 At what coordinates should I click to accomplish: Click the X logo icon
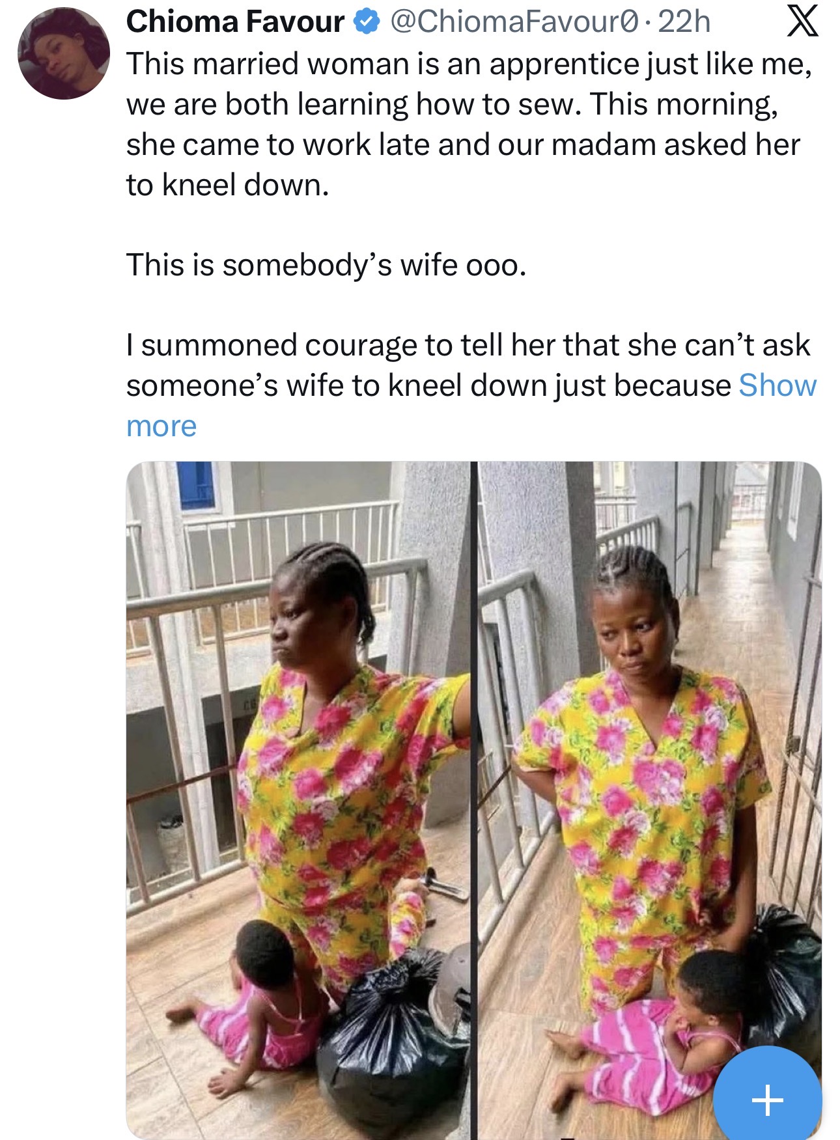[x=802, y=23]
